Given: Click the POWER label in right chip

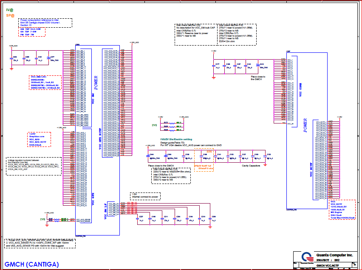Looking at the screenshot, I should tap(305, 125).
